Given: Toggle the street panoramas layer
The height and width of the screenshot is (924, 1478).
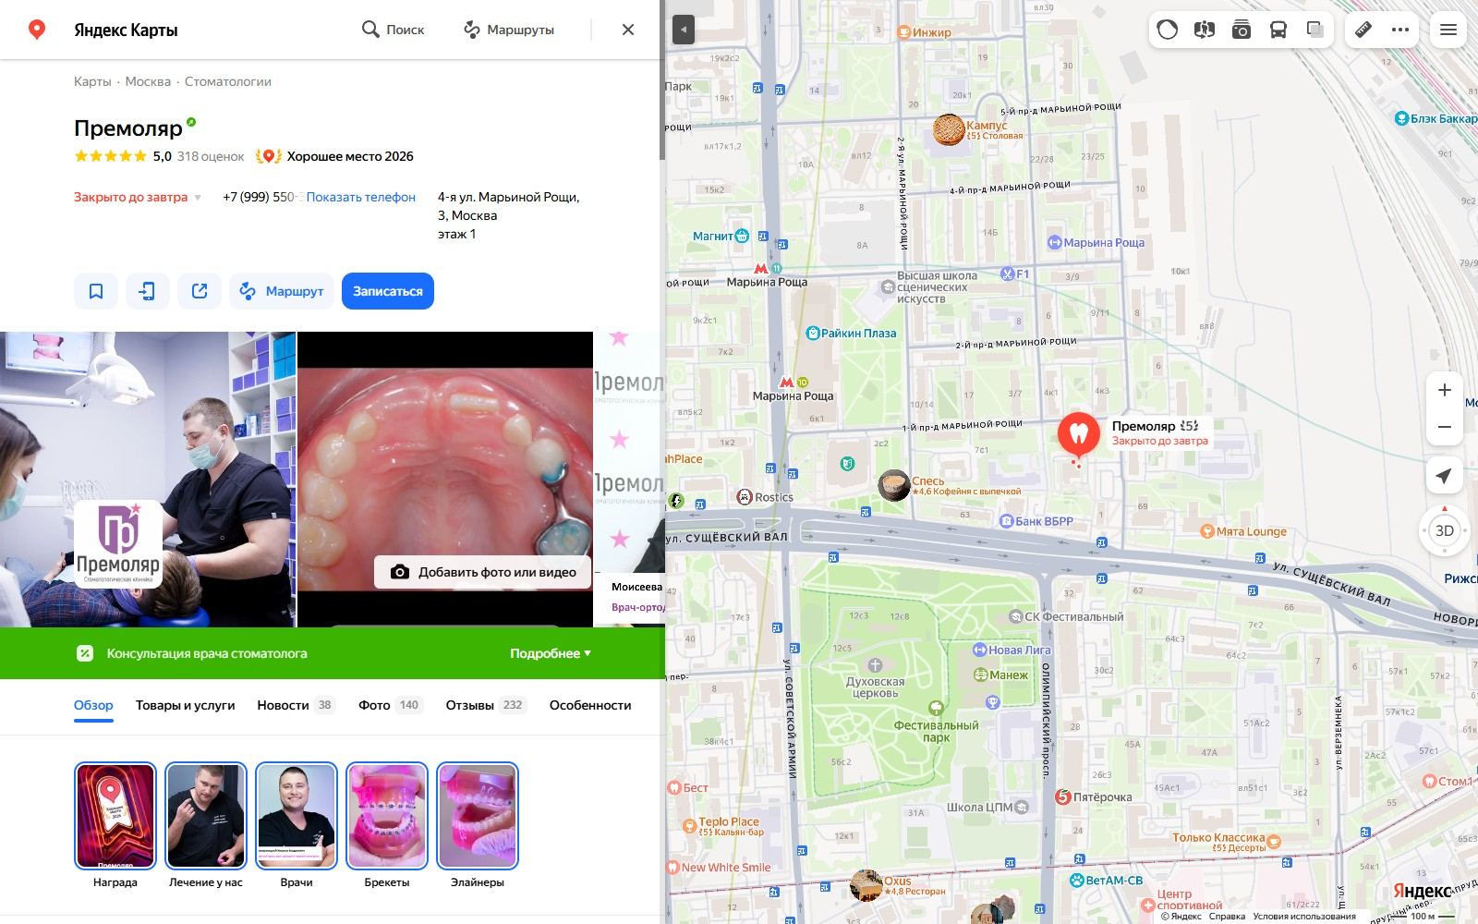Looking at the screenshot, I should click(1204, 30).
